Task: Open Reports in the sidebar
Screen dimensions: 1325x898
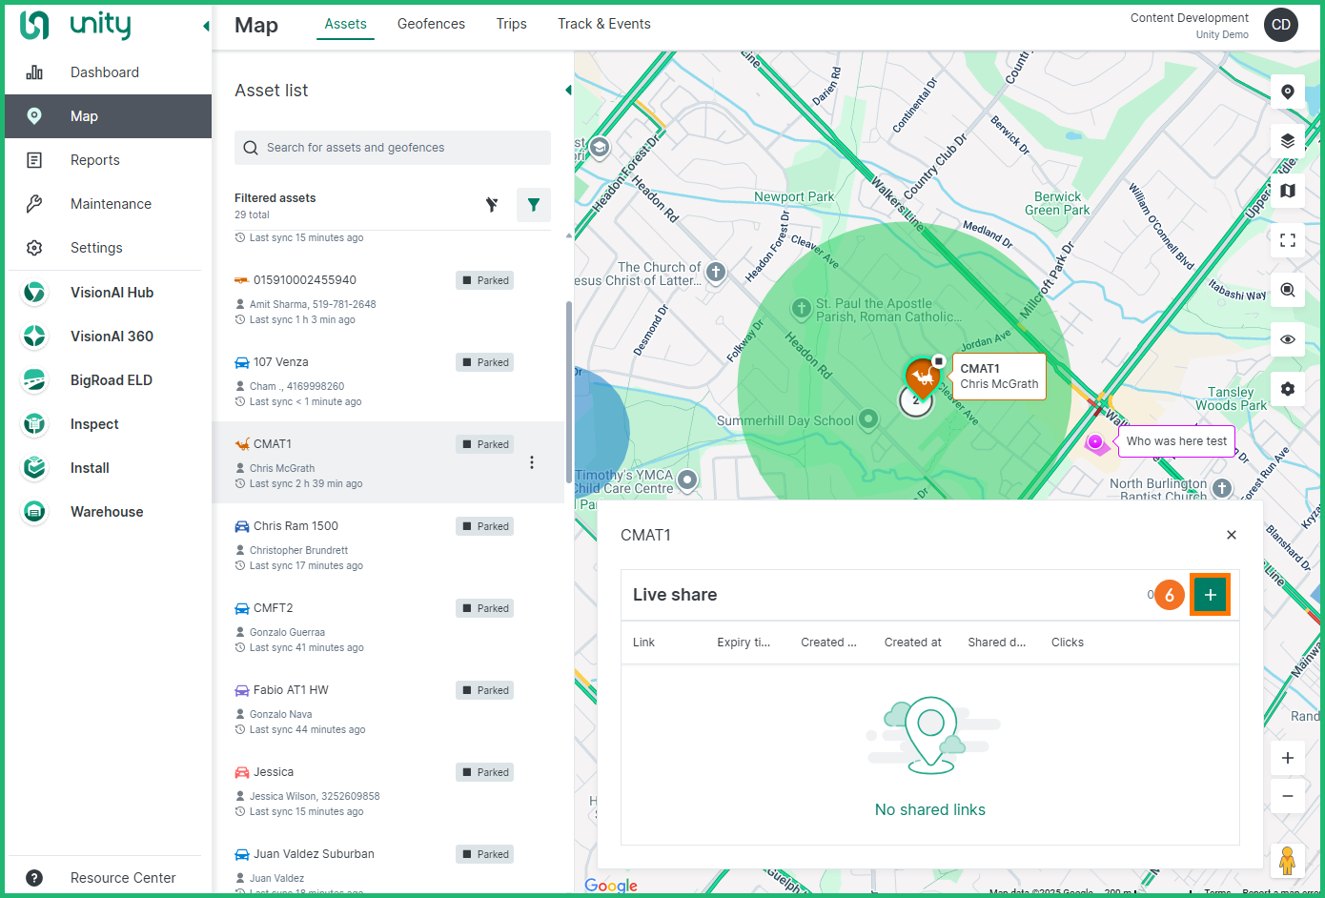Action: pos(95,160)
